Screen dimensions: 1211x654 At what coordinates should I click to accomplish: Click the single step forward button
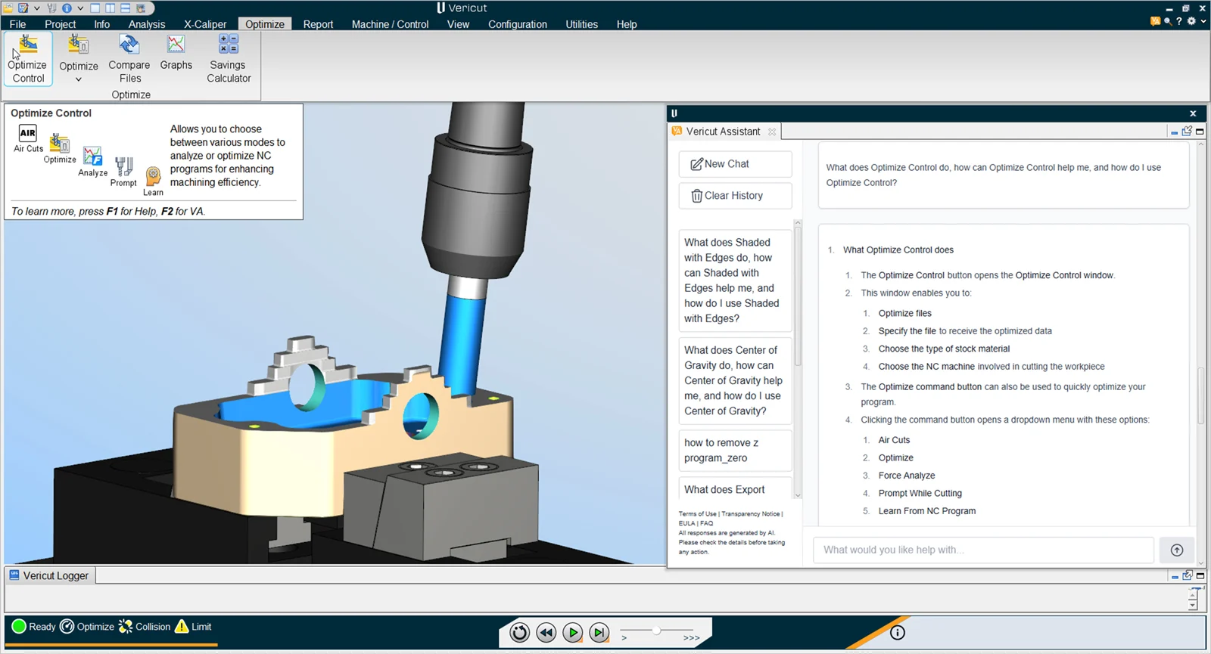coord(599,633)
